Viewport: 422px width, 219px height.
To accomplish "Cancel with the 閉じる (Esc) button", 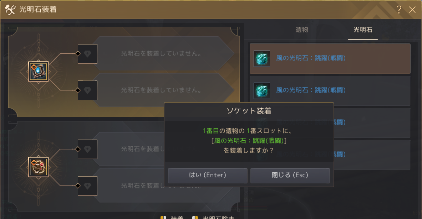I will (290, 176).
